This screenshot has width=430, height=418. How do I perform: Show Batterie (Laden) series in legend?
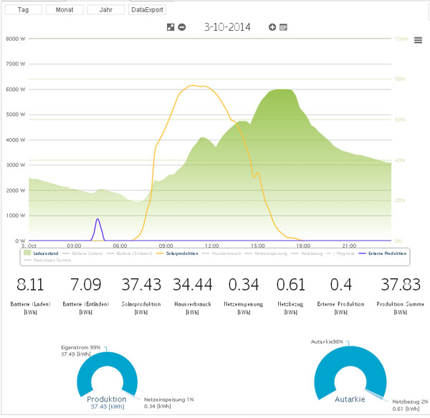pos(86,253)
